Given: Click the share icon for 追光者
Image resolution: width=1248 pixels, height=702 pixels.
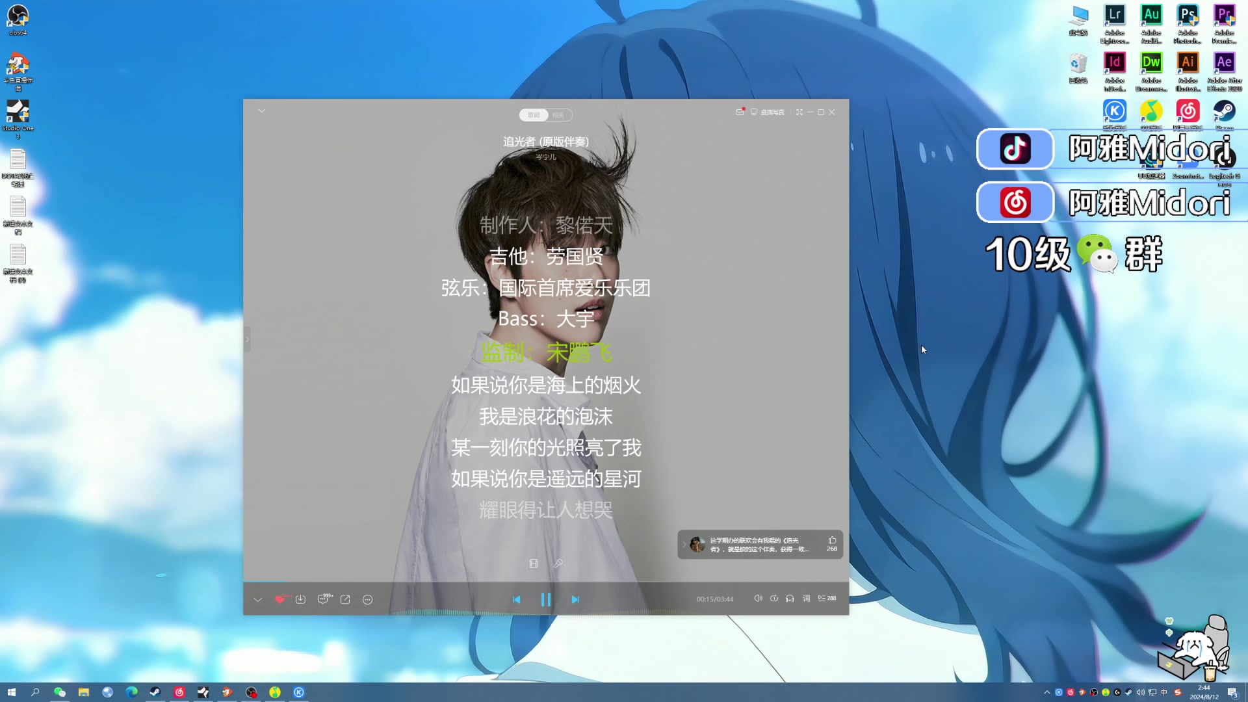Looking at the screenshot, I should click(345, 599).
